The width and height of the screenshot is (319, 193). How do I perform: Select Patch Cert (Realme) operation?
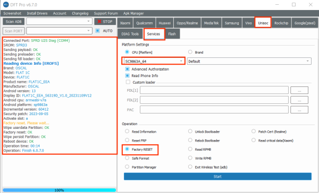pyautogui.click(x=254, y=131)
